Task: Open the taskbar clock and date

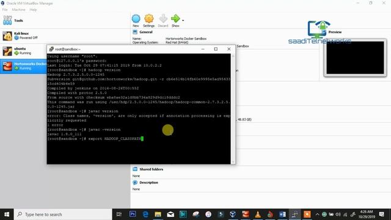Action: pyautogui.click(x=367, y=215)
